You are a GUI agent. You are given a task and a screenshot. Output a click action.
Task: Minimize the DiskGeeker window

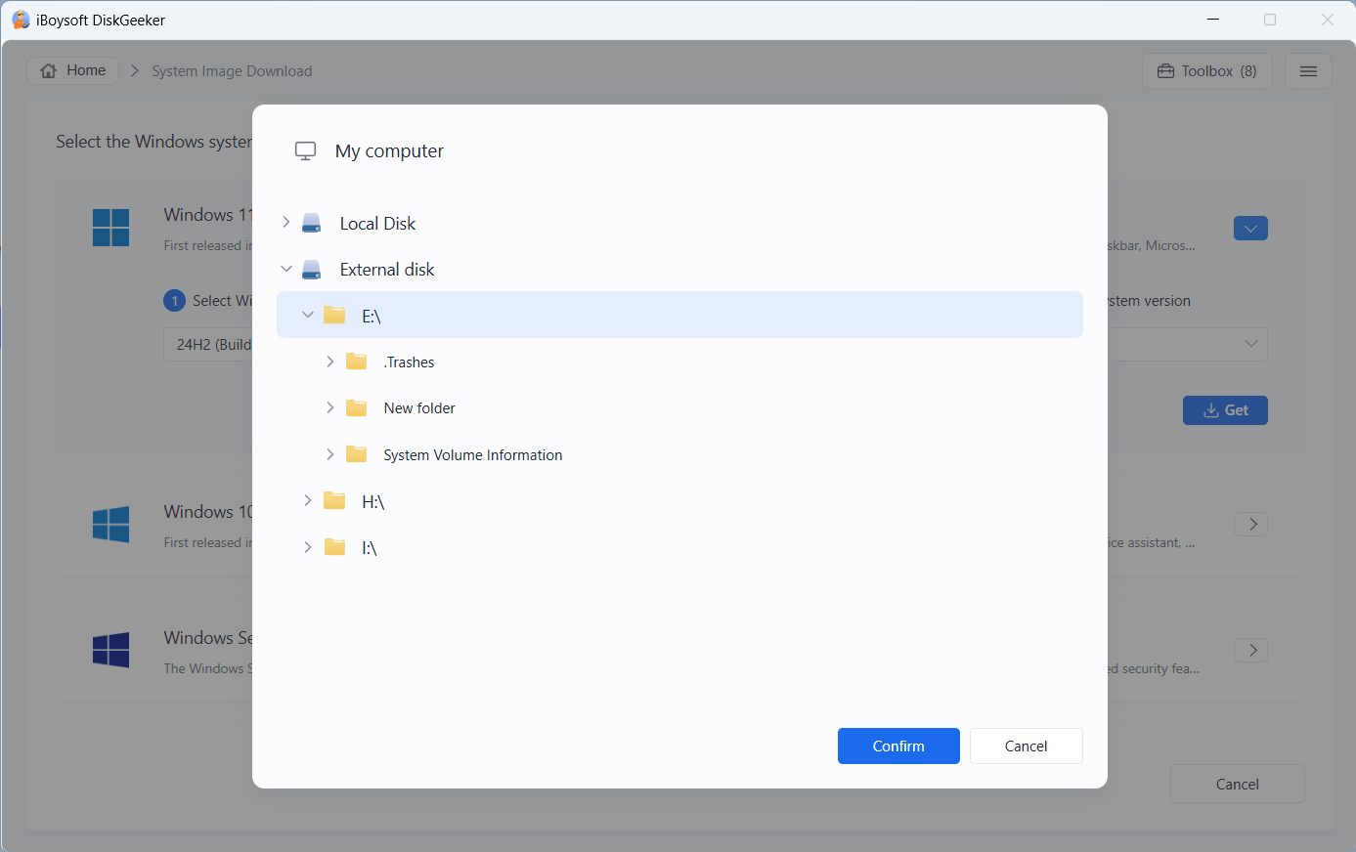pos(1213,20)
